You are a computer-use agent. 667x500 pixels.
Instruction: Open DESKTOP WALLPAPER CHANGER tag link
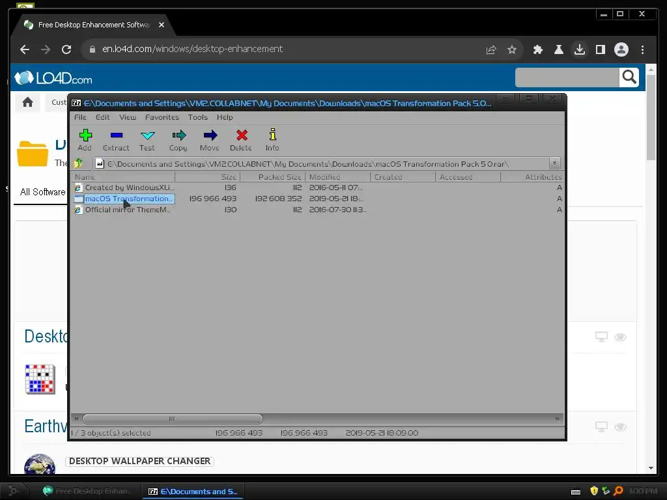tap(139, 461)
